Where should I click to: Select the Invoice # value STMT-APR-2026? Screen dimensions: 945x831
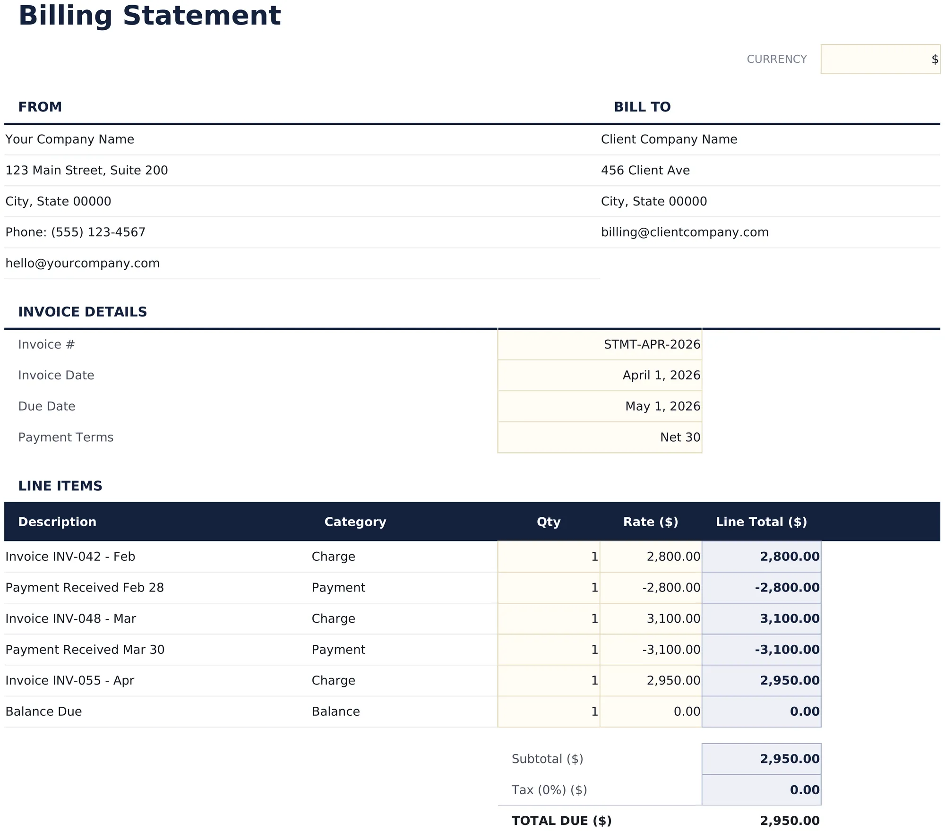[600, 344]
